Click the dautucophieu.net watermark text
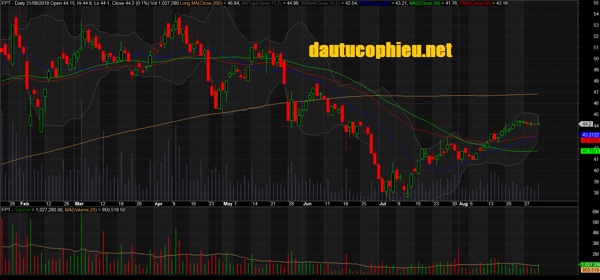Screen dimensions: 600x280 click(x=380, y=50)
